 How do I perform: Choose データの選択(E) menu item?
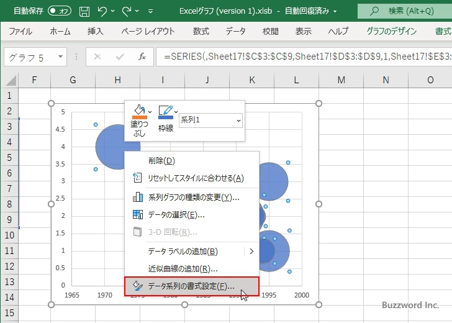pyautogui.click(x=192, y=214)
